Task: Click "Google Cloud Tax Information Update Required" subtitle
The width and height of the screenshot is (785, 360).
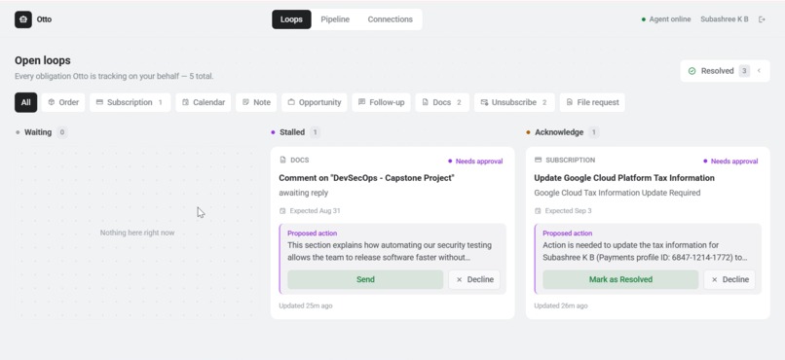Action: tap(617, 193)
